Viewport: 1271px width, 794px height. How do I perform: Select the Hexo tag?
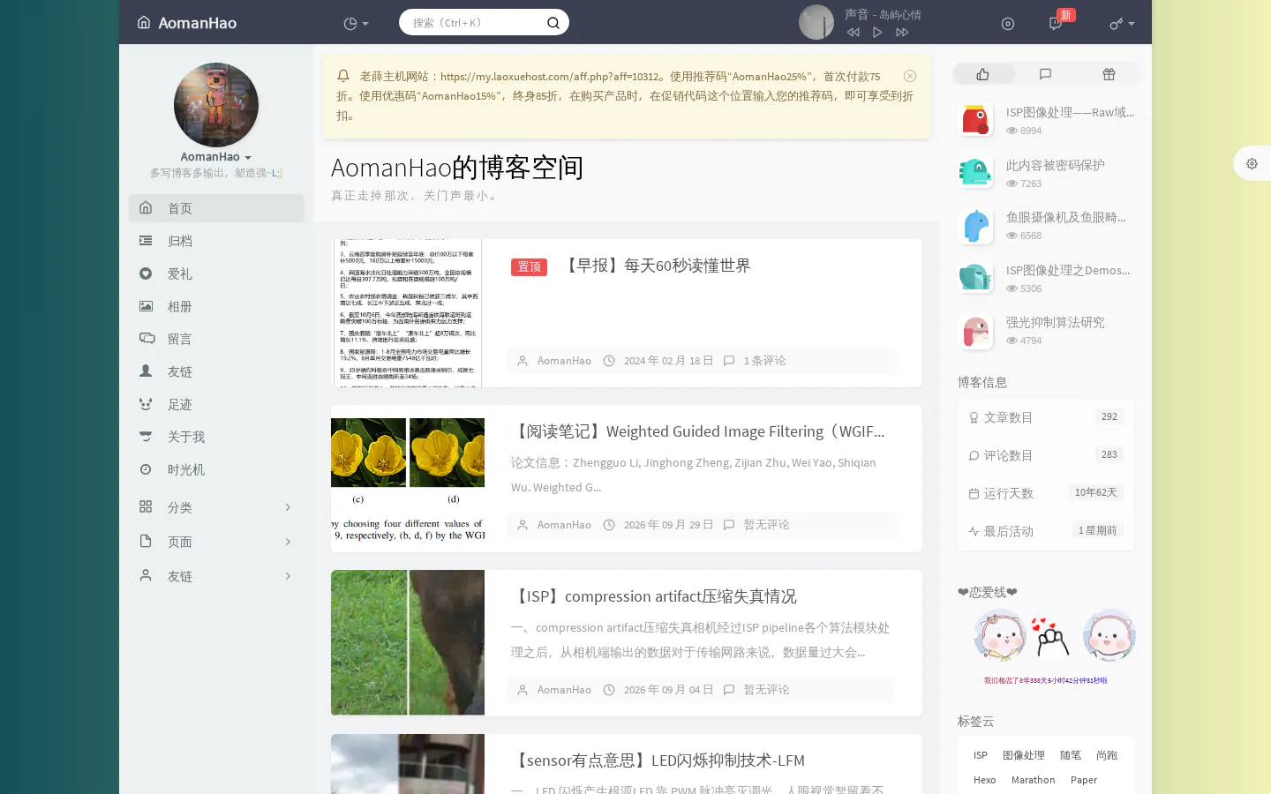(985, 780)
